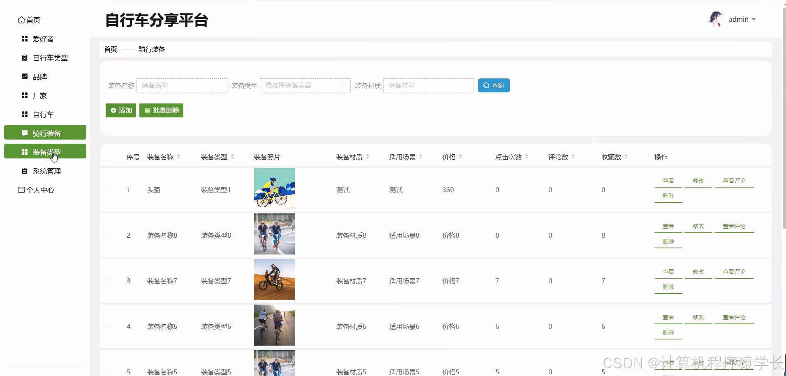Sort by 装备名称 column arrows

point(178,157)
